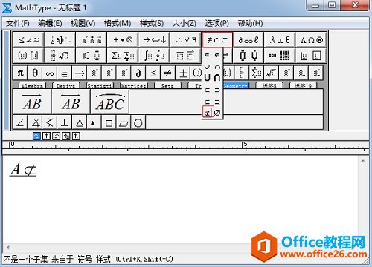This screenshot has width=372, height=267.
Task: Click the vertical scrollbar up arrow
Action: tap(362, 162)
